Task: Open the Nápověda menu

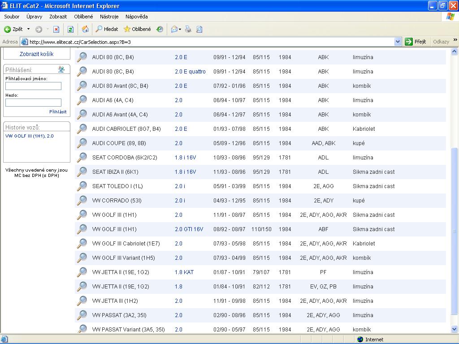Action: pos(136,17)
